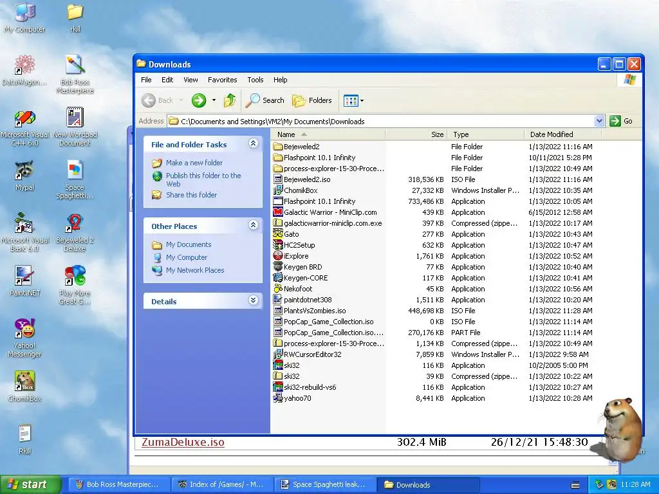Select the DataWagon desktop shortcut
This screenshot has width=659, height=494.
[25, 69]
